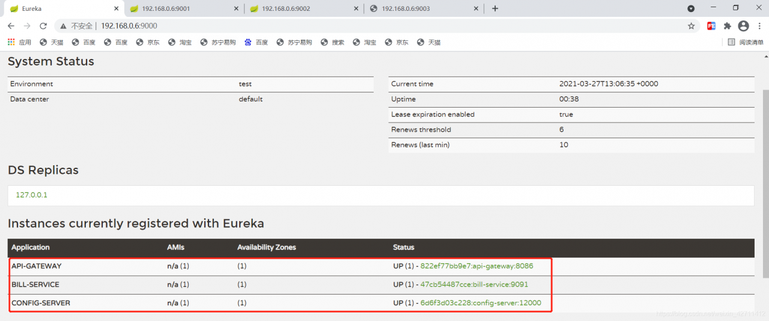
Task: Open the 阅读清单 reading list
Action: point(746,42)
